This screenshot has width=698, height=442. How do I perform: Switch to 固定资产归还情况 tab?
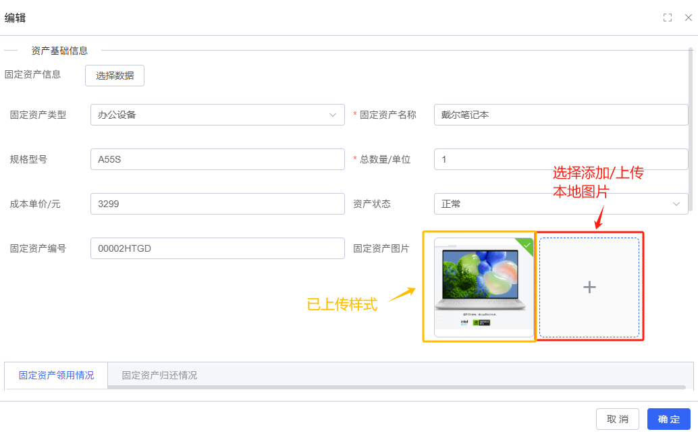tap(159, 375)
